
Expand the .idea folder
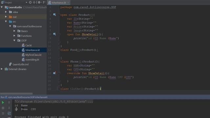[6, 12]
